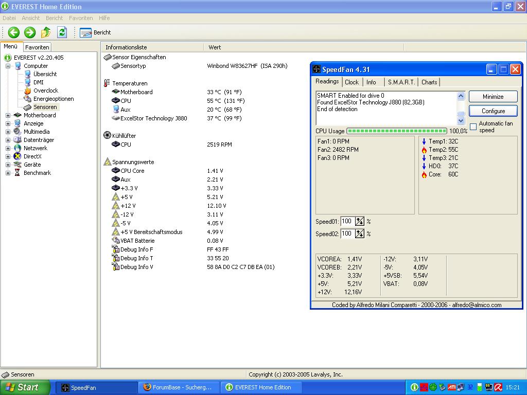
Task: Click the Informationsliste column header
Action: pos(153,47)
